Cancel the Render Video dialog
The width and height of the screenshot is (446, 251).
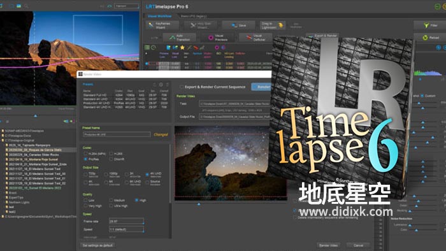[x=358, y=245]
